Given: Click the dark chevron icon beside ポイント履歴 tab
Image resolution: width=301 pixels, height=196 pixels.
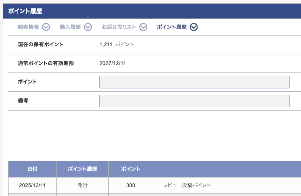Looking at the screenshot, I should [194, 27].
